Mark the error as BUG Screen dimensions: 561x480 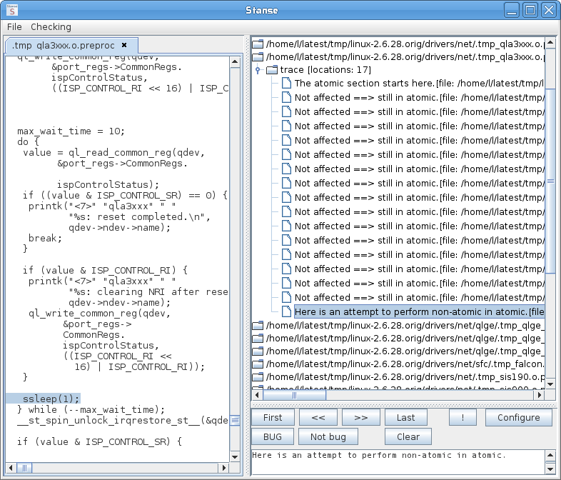point(273,437)
